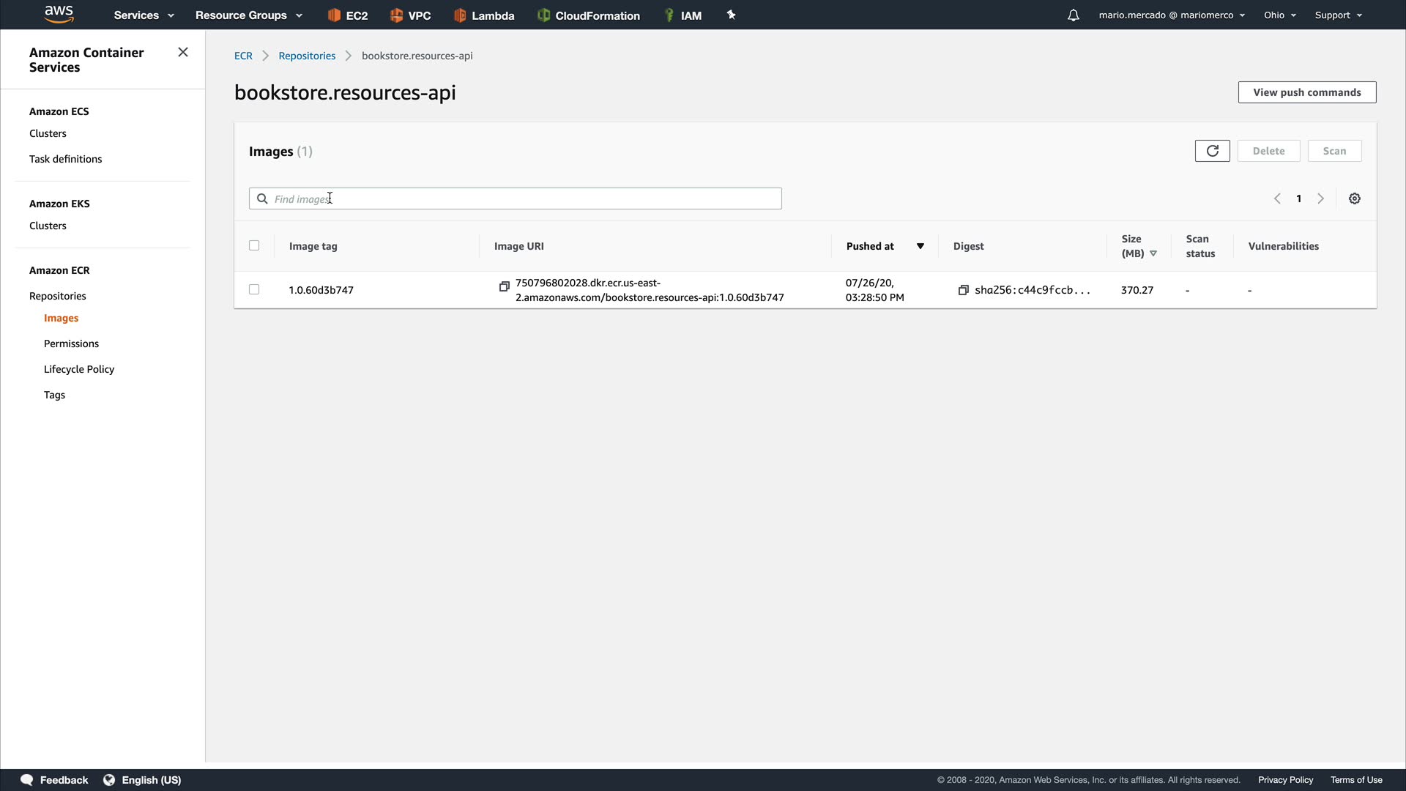Click the AWS logo home icon
This screenshot has width=1406, height=791.
point(59,14)
